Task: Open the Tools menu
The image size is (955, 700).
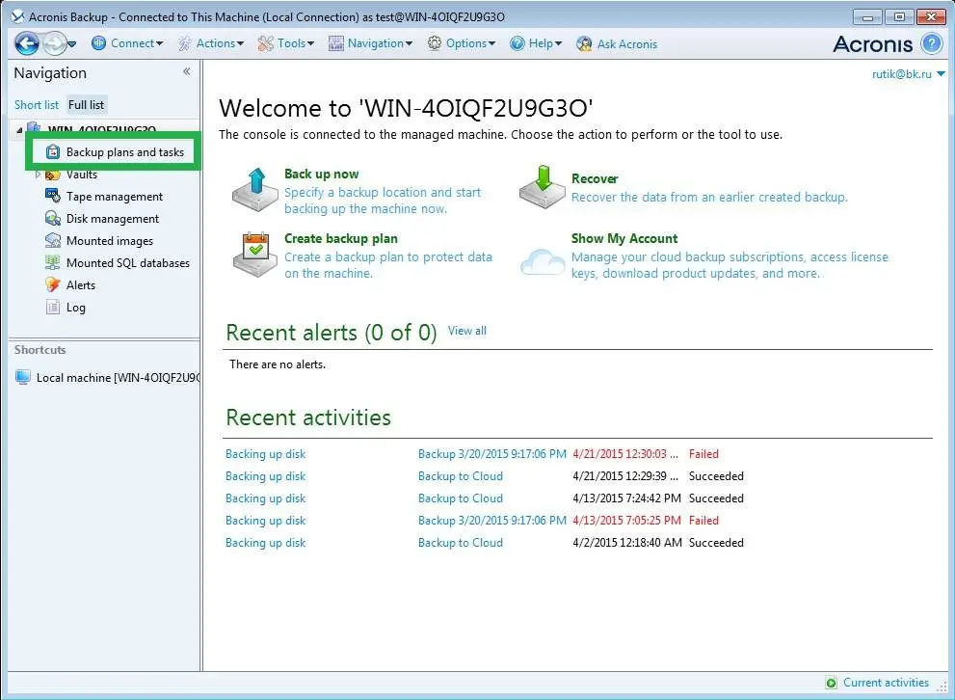Action: coord(285,43)
